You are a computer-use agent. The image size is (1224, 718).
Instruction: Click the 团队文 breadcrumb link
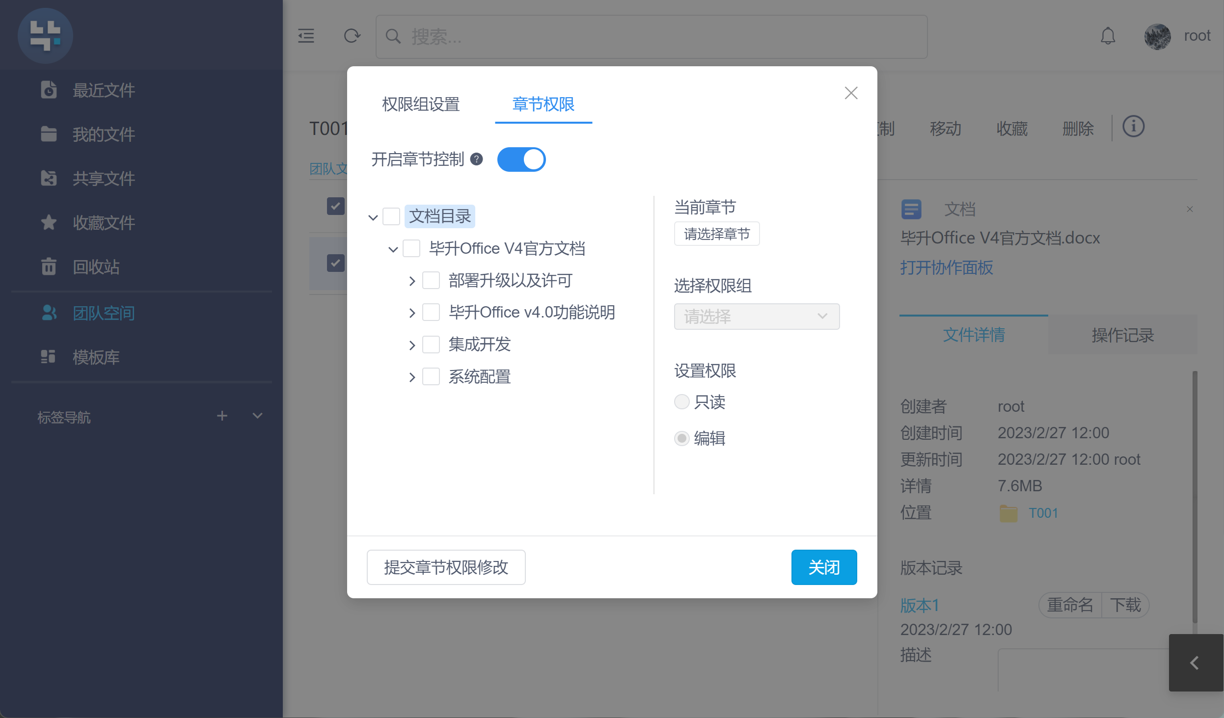pyautogui.click(x=329, y=169)
